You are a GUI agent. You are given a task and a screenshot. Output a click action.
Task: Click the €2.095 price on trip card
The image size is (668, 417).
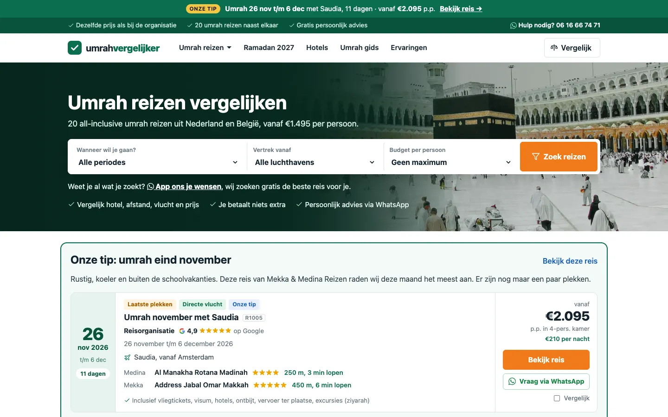point(567,316)
